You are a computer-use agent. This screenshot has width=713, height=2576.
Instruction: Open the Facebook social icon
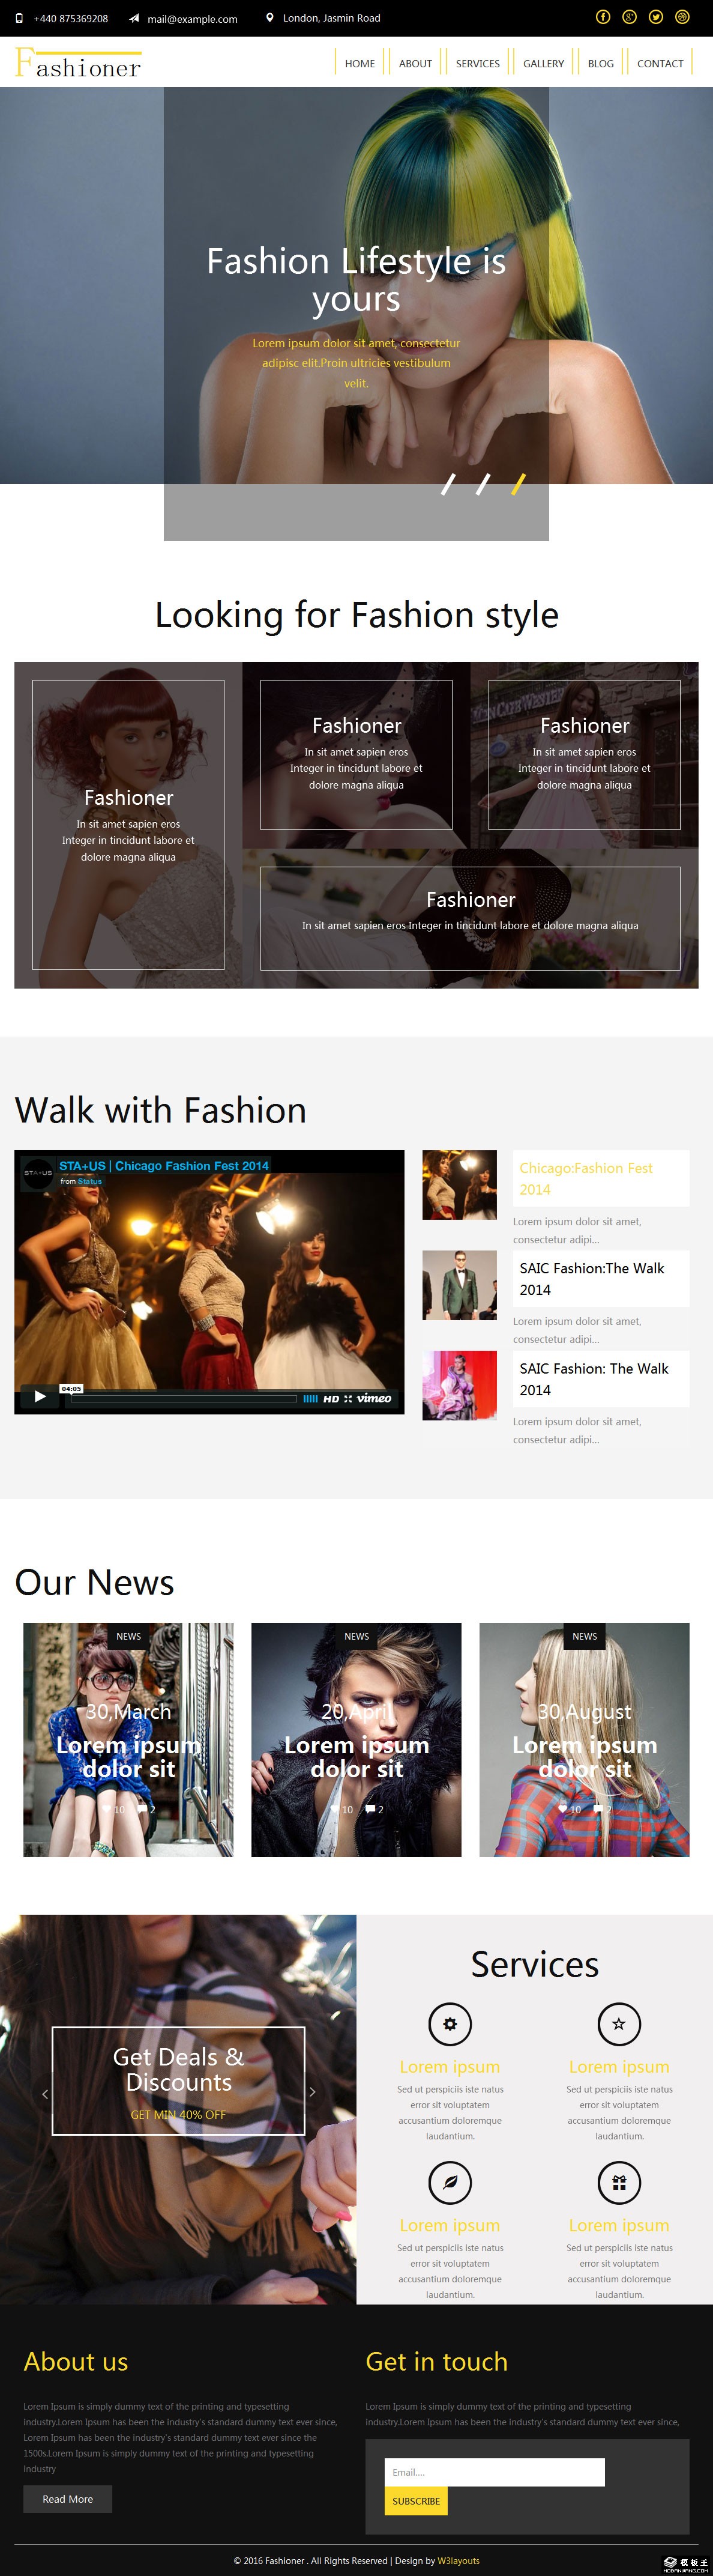602,17
